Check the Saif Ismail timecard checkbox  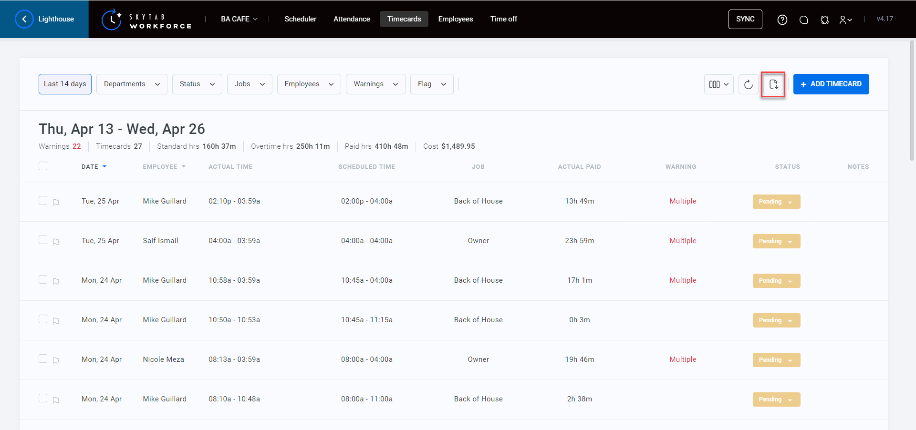pos(43,240)
